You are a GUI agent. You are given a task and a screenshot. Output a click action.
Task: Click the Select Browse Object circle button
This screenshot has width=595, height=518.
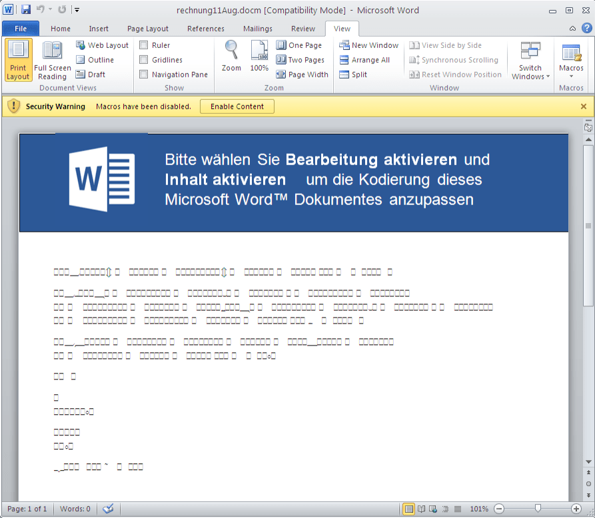tap(588, 484)
